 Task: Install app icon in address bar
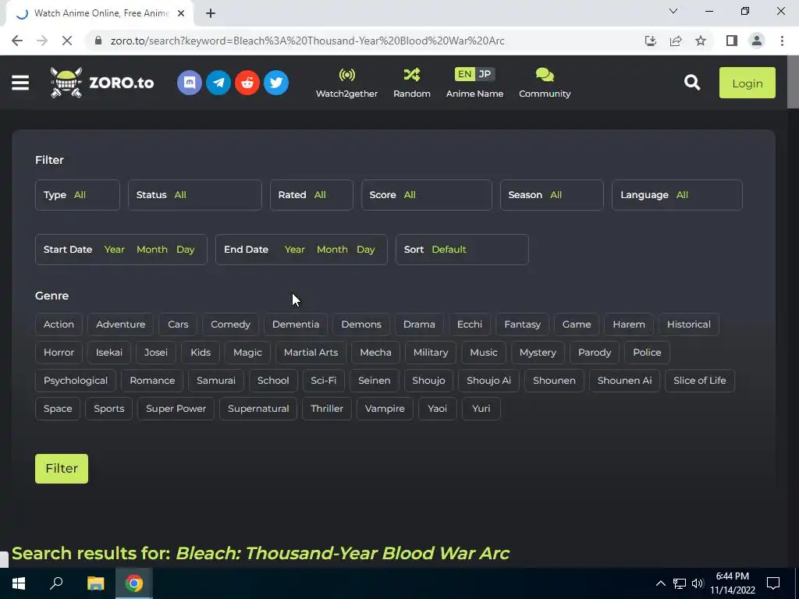coord(651,41)
